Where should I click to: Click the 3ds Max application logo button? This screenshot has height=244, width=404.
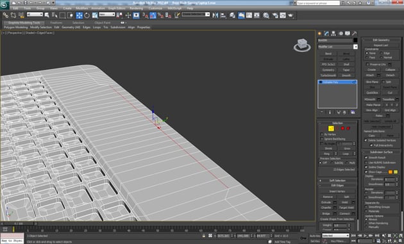4,4
